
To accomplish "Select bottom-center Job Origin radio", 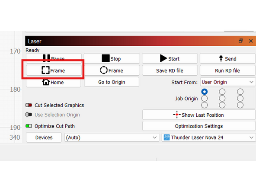I will [x=222, y=105].
